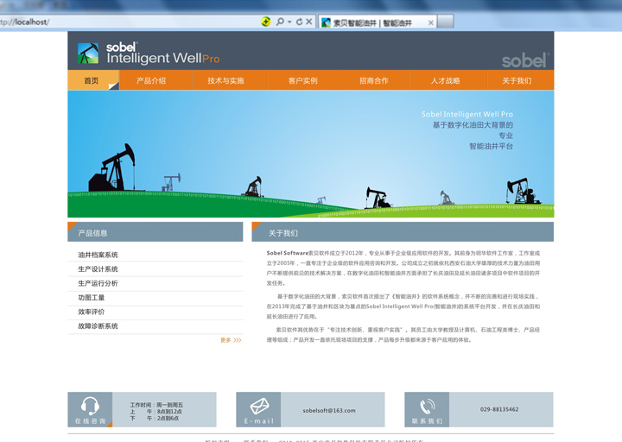Go to the 首页 navigation item
This screenshot has height=442, width=622.
[93, 80]
